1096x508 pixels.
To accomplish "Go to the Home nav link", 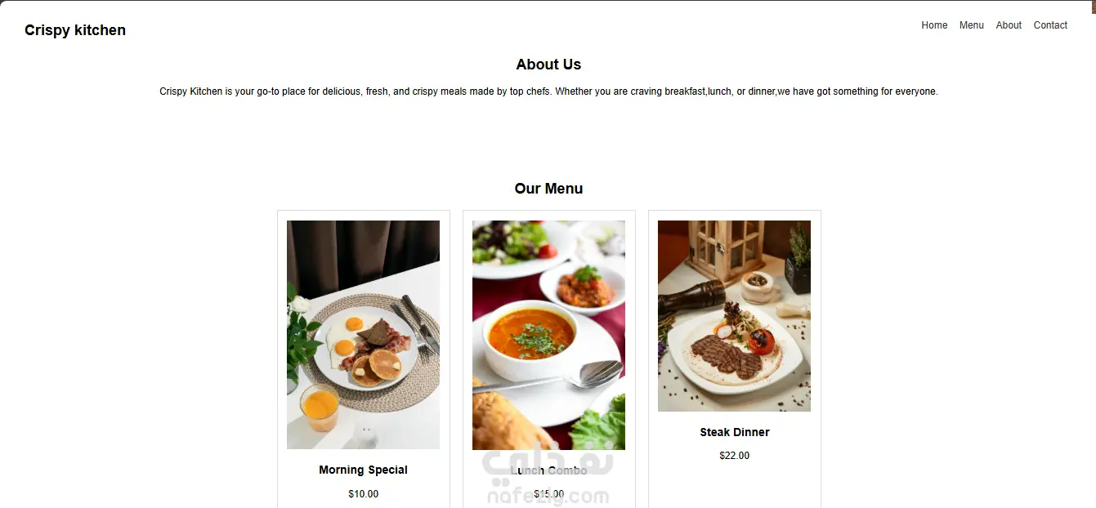I will [934, 25].
